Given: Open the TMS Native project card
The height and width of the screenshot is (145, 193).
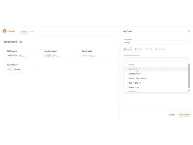Looking at the screenshot, I should coord(21,53).
